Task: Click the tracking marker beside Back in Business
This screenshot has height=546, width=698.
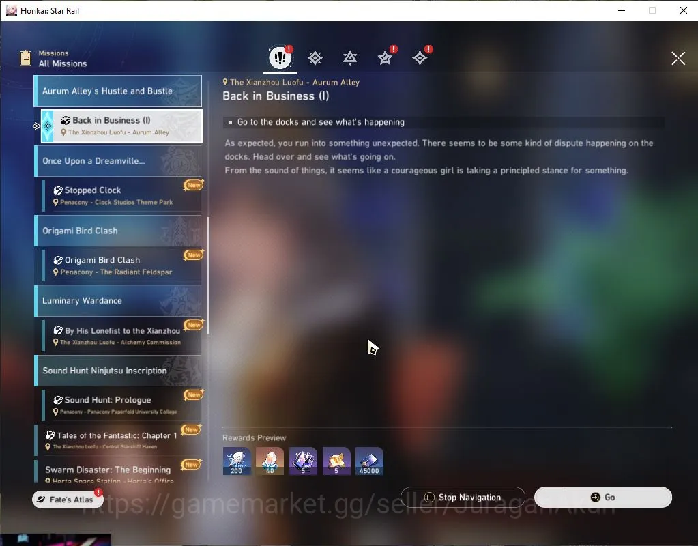Action: (x=36, y=126)
